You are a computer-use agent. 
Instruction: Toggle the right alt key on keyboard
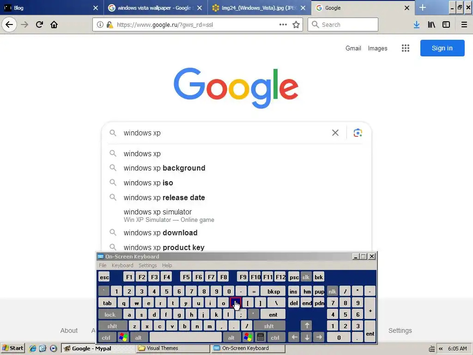(231, 337)
